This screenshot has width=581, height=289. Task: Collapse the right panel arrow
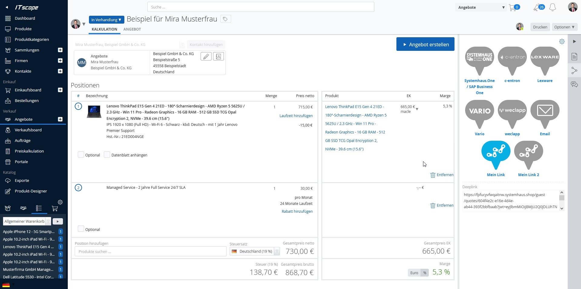pyautogui.click(x=574, y=41)
